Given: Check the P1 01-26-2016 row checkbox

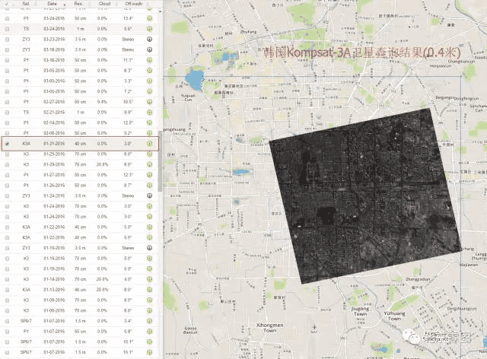Looking at the screenshot, I should click(7, 186).
